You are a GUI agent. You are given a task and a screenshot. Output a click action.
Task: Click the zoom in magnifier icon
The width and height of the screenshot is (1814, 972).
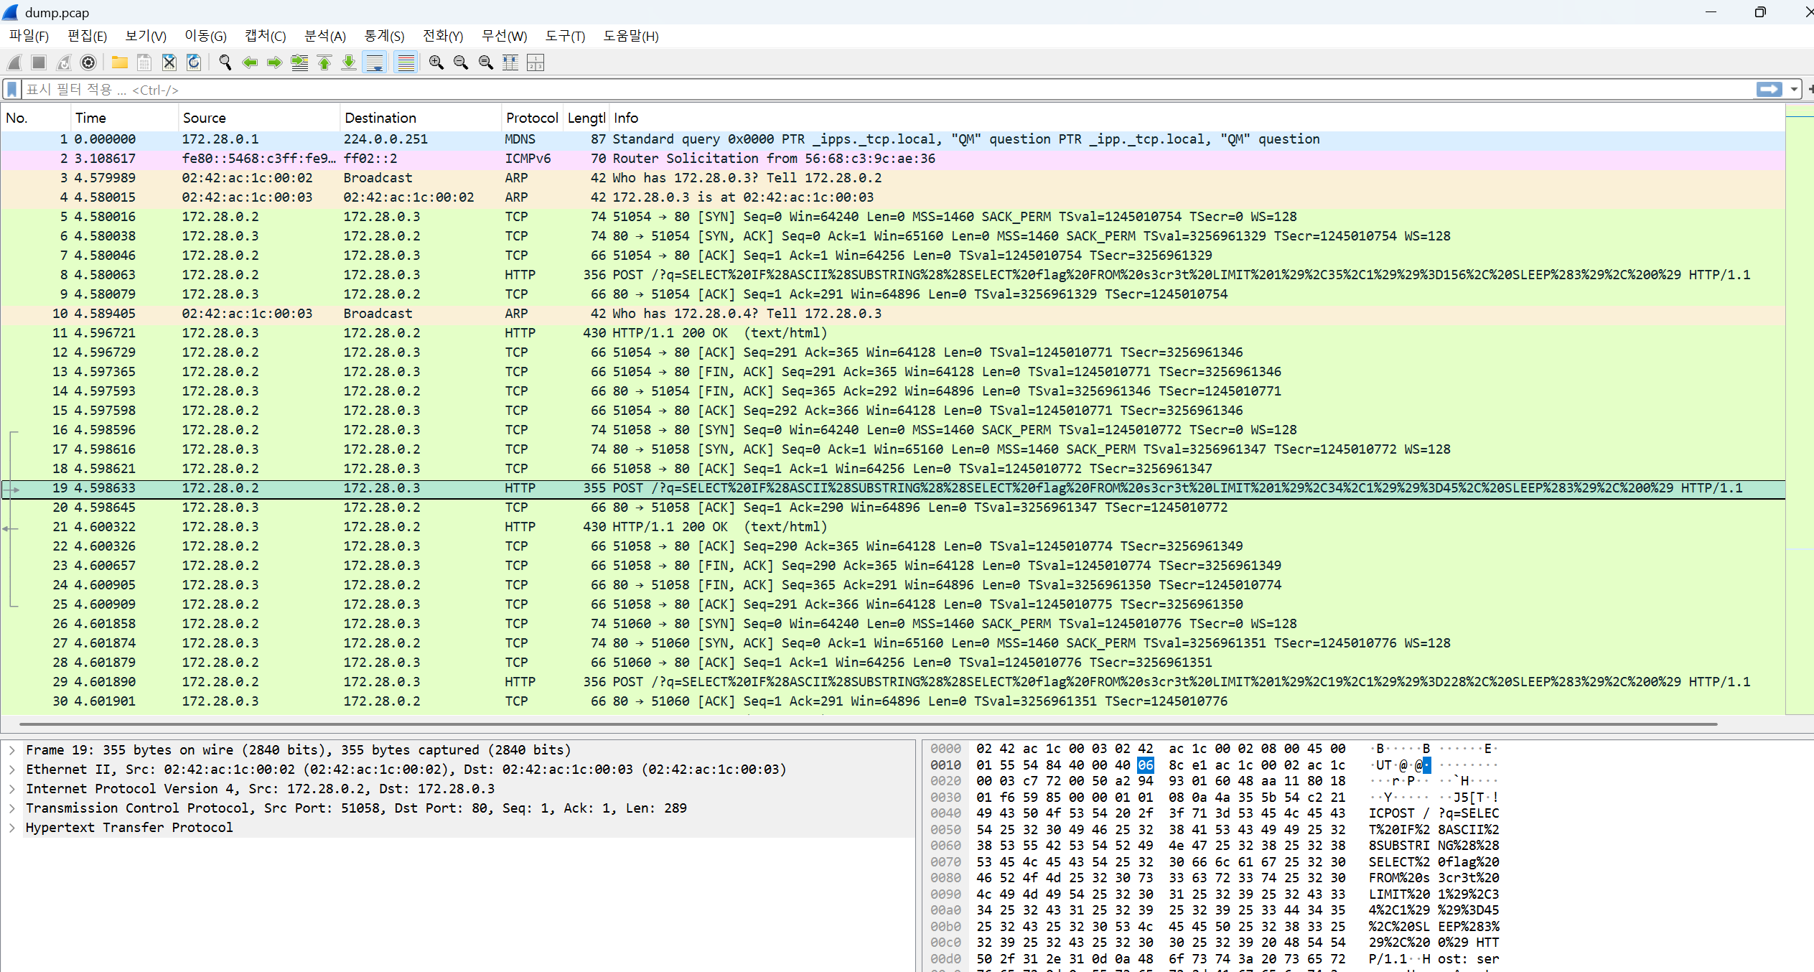tap(436, 63)
